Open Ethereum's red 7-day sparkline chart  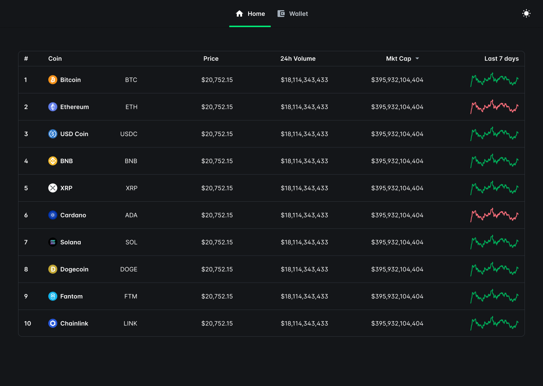pos(494,107)
